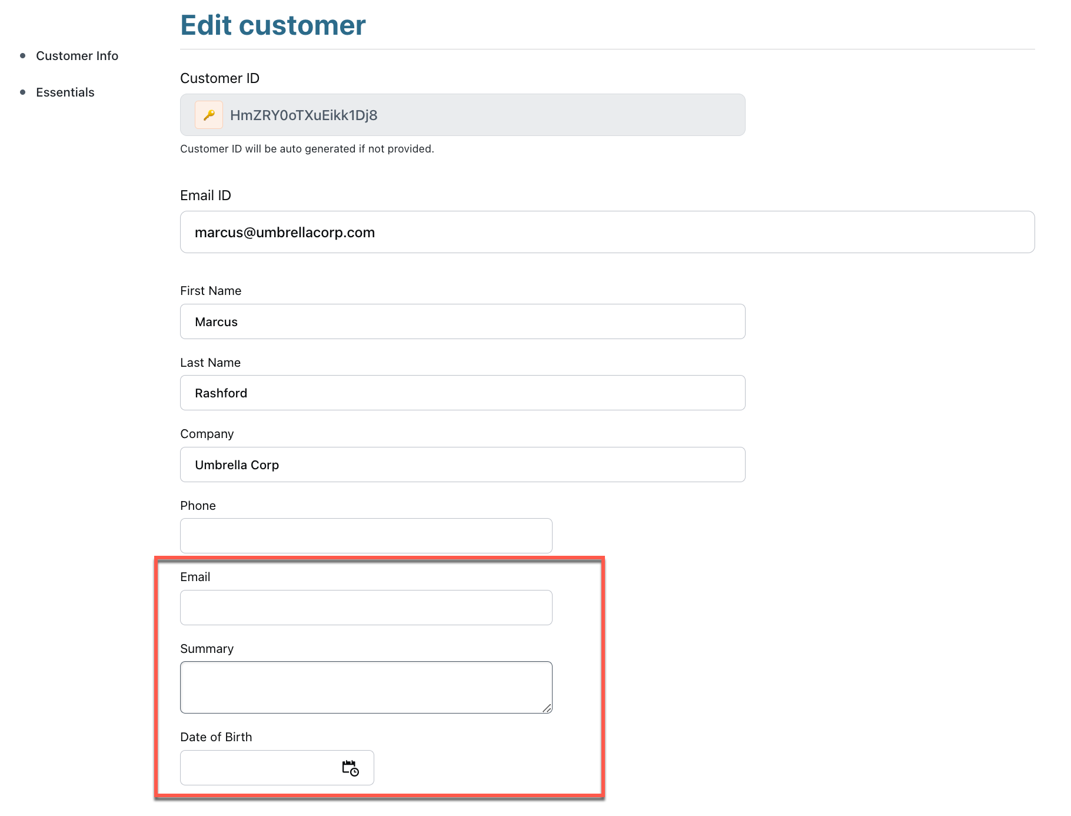Focus the Email ID input

tap(607, 232)
